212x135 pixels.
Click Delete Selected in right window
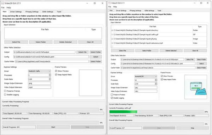pyautogui.click(x=171, y=51)
